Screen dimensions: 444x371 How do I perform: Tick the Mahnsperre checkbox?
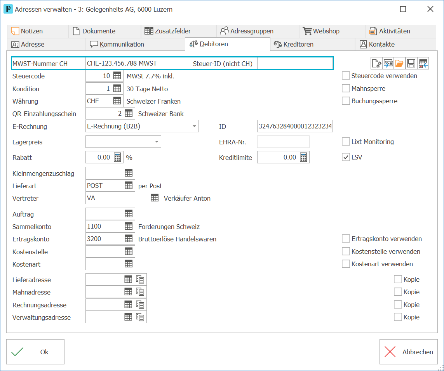coord(346,88)
